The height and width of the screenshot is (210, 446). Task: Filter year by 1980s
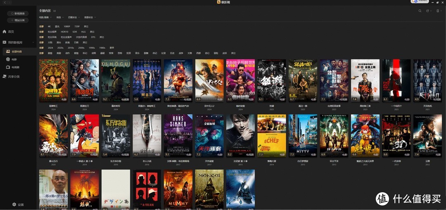(x=102, y=48)
